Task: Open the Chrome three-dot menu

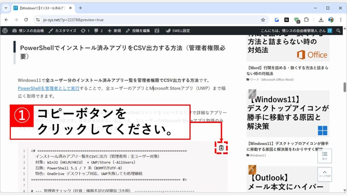Action: [x=340, y=20]
